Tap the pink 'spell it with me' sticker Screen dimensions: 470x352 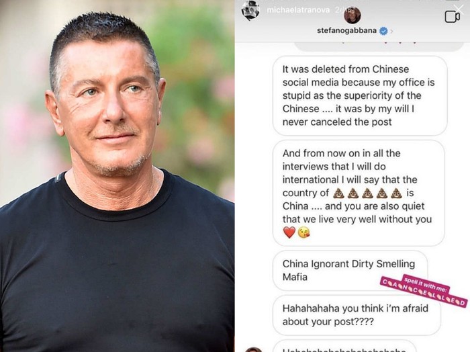point(424,291)
